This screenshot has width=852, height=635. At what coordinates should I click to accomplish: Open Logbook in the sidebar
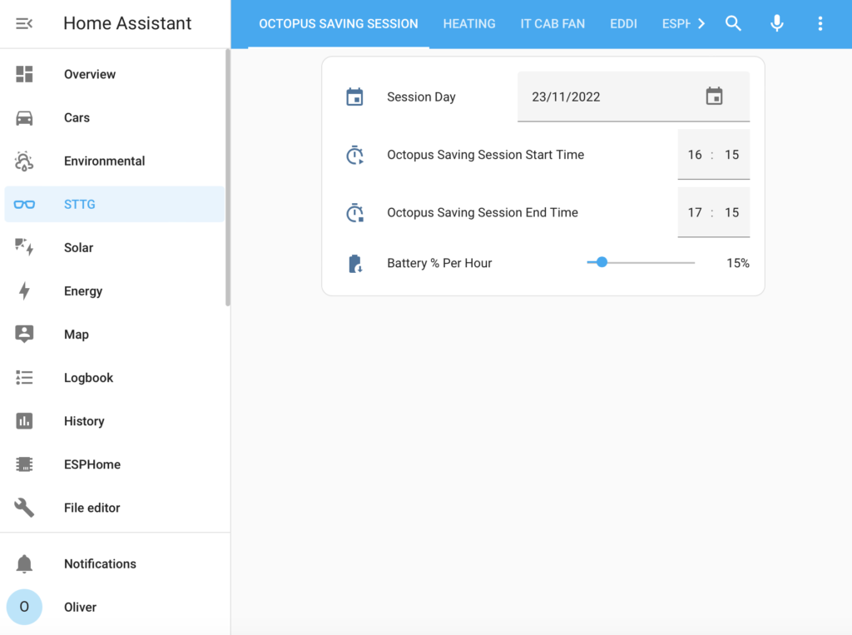point(114,377)
